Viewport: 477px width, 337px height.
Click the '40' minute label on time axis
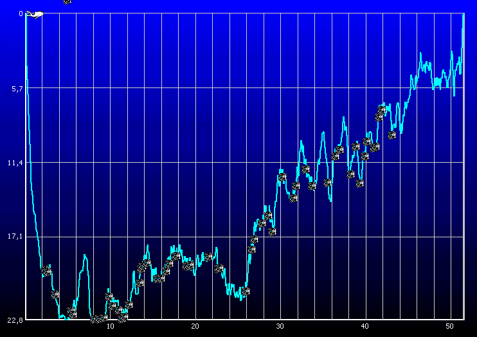364,326
